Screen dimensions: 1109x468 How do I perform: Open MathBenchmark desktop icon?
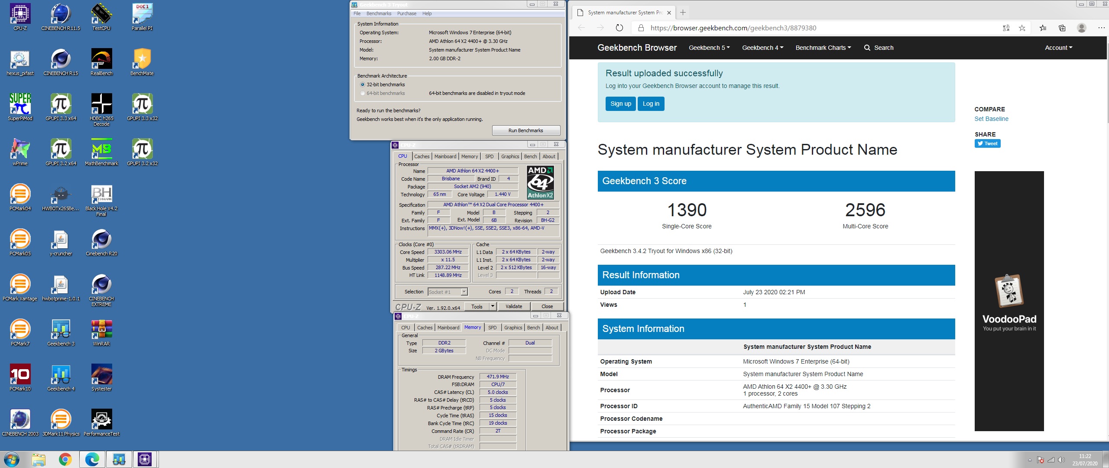tap(101, 153)
